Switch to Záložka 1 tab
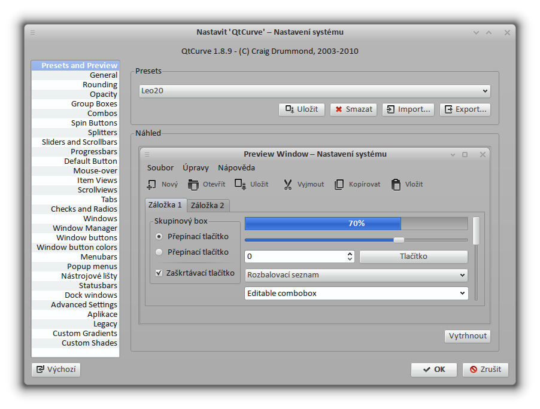 pyautogui.click(x=165, y=205)
